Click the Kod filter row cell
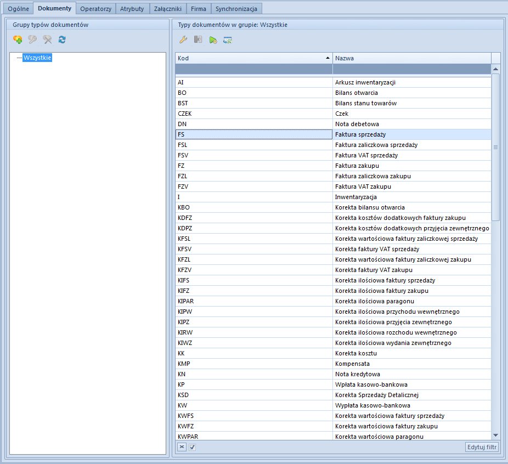The height and width of the screenshot is (464, 508). click(253, 69)
